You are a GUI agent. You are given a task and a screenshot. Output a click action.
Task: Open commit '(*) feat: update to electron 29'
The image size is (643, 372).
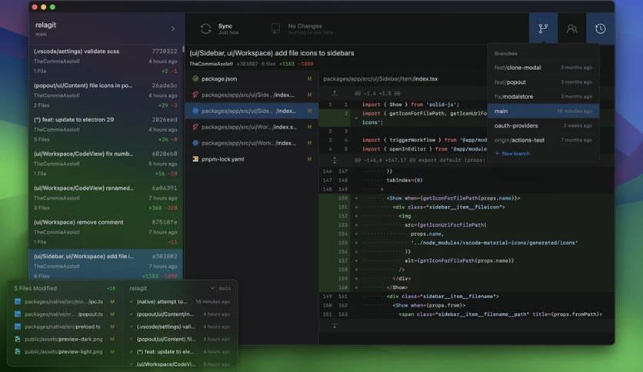106,129
